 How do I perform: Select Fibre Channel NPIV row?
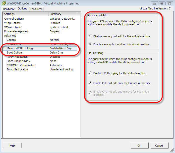point(40,61)
